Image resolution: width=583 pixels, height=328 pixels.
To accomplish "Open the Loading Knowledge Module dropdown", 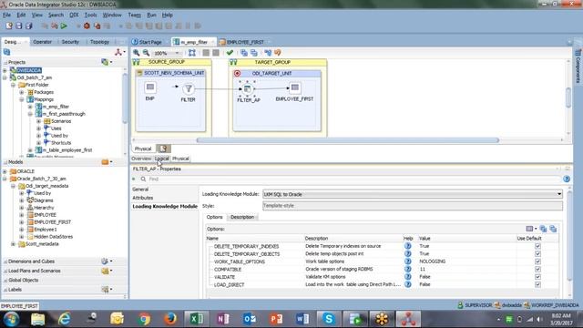I will click(558, 194).
